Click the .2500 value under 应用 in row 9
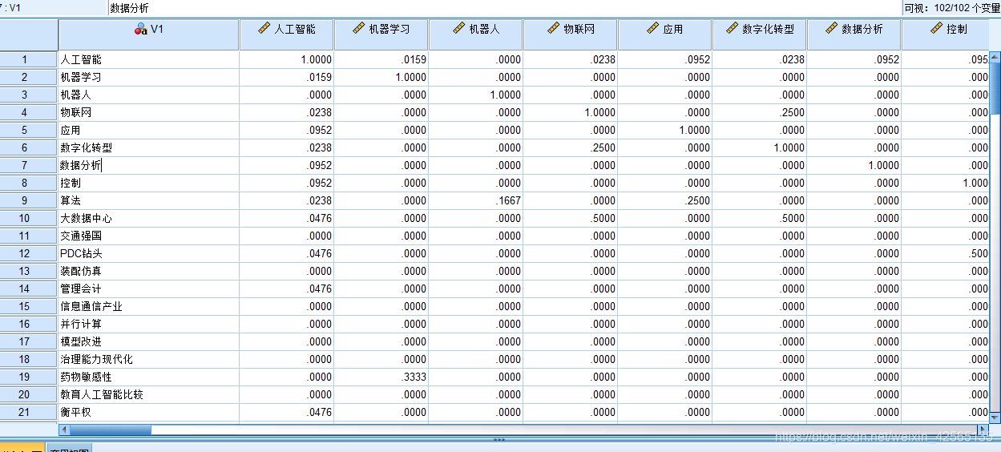The height and width of the screenshot is (452, 1001). pyautogui.click(x=697, y=200)
